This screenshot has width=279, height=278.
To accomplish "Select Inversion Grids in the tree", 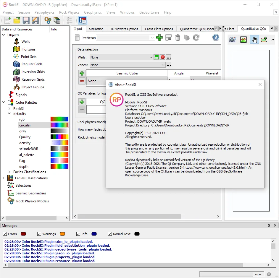I will [33, 72].
